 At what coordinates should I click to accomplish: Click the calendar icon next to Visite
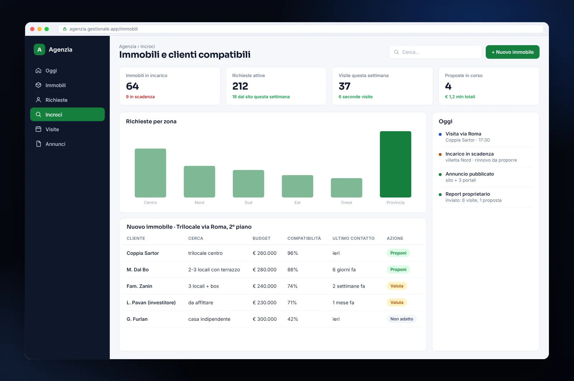(x=38, y=129)
